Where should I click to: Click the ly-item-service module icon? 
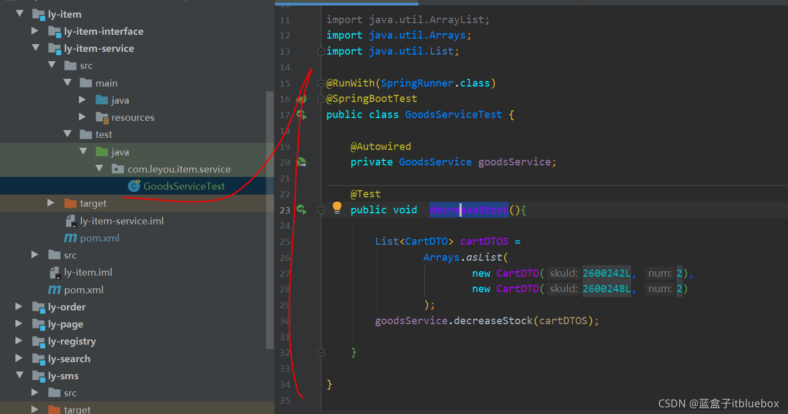click(55, 49)
